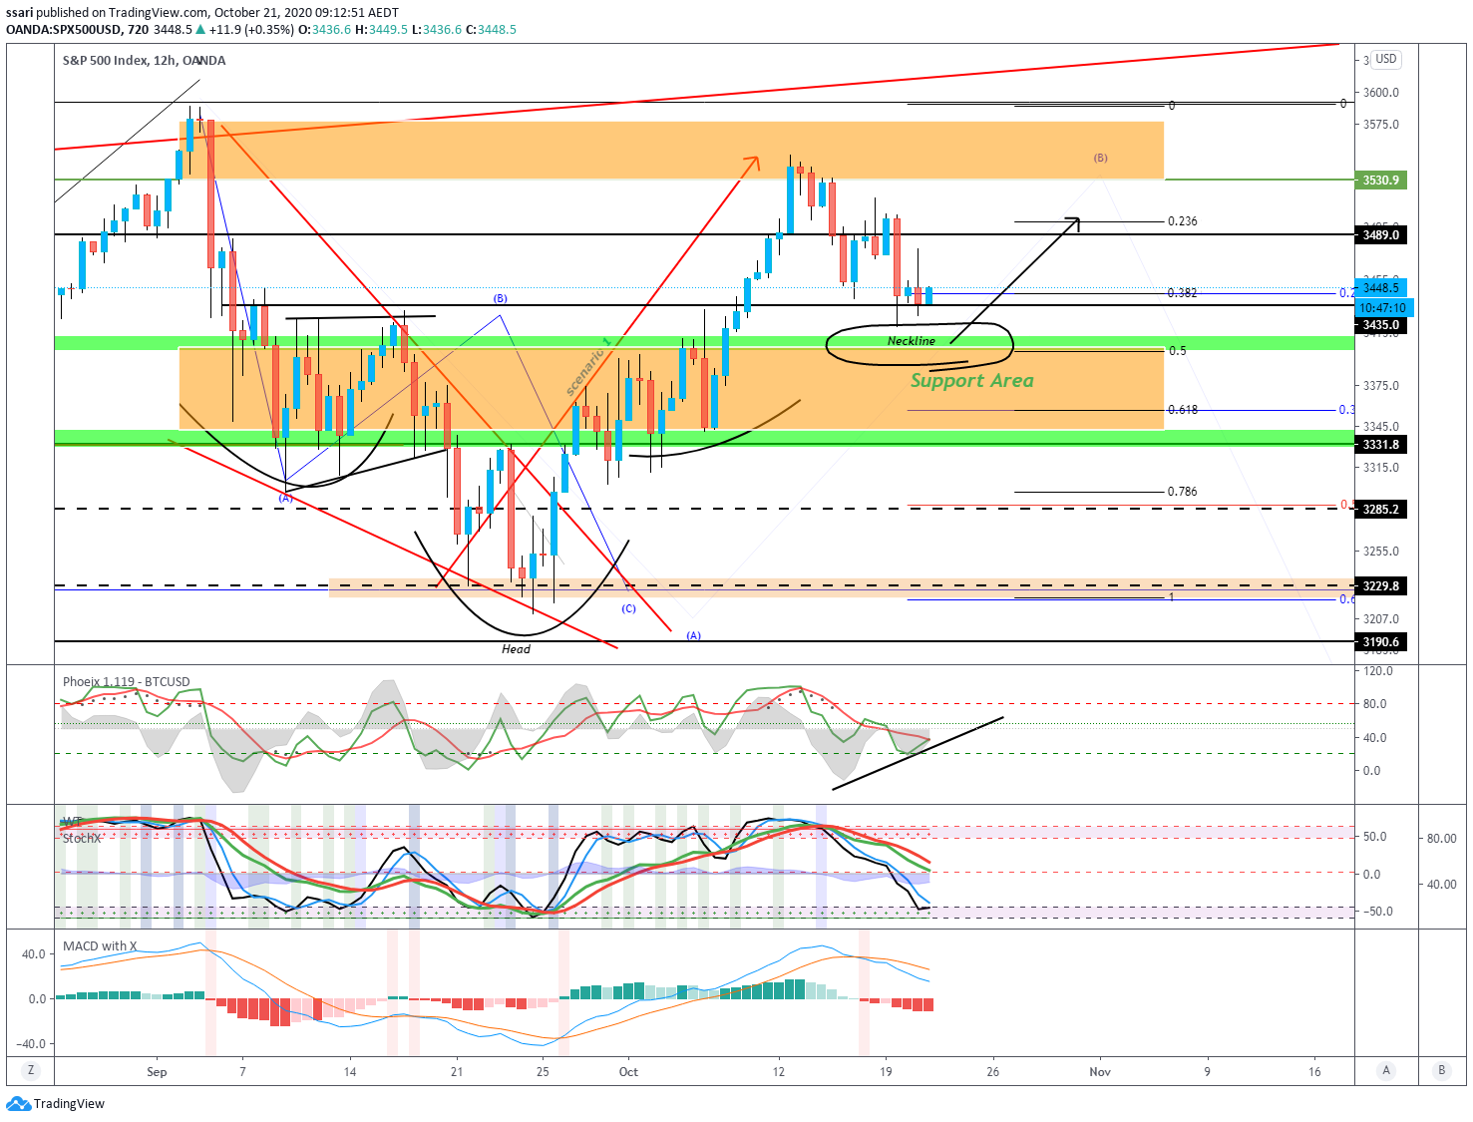Click the Nov date on time axis
Viewport: 1473px width, 1122px height.
pos(1100,1072)
